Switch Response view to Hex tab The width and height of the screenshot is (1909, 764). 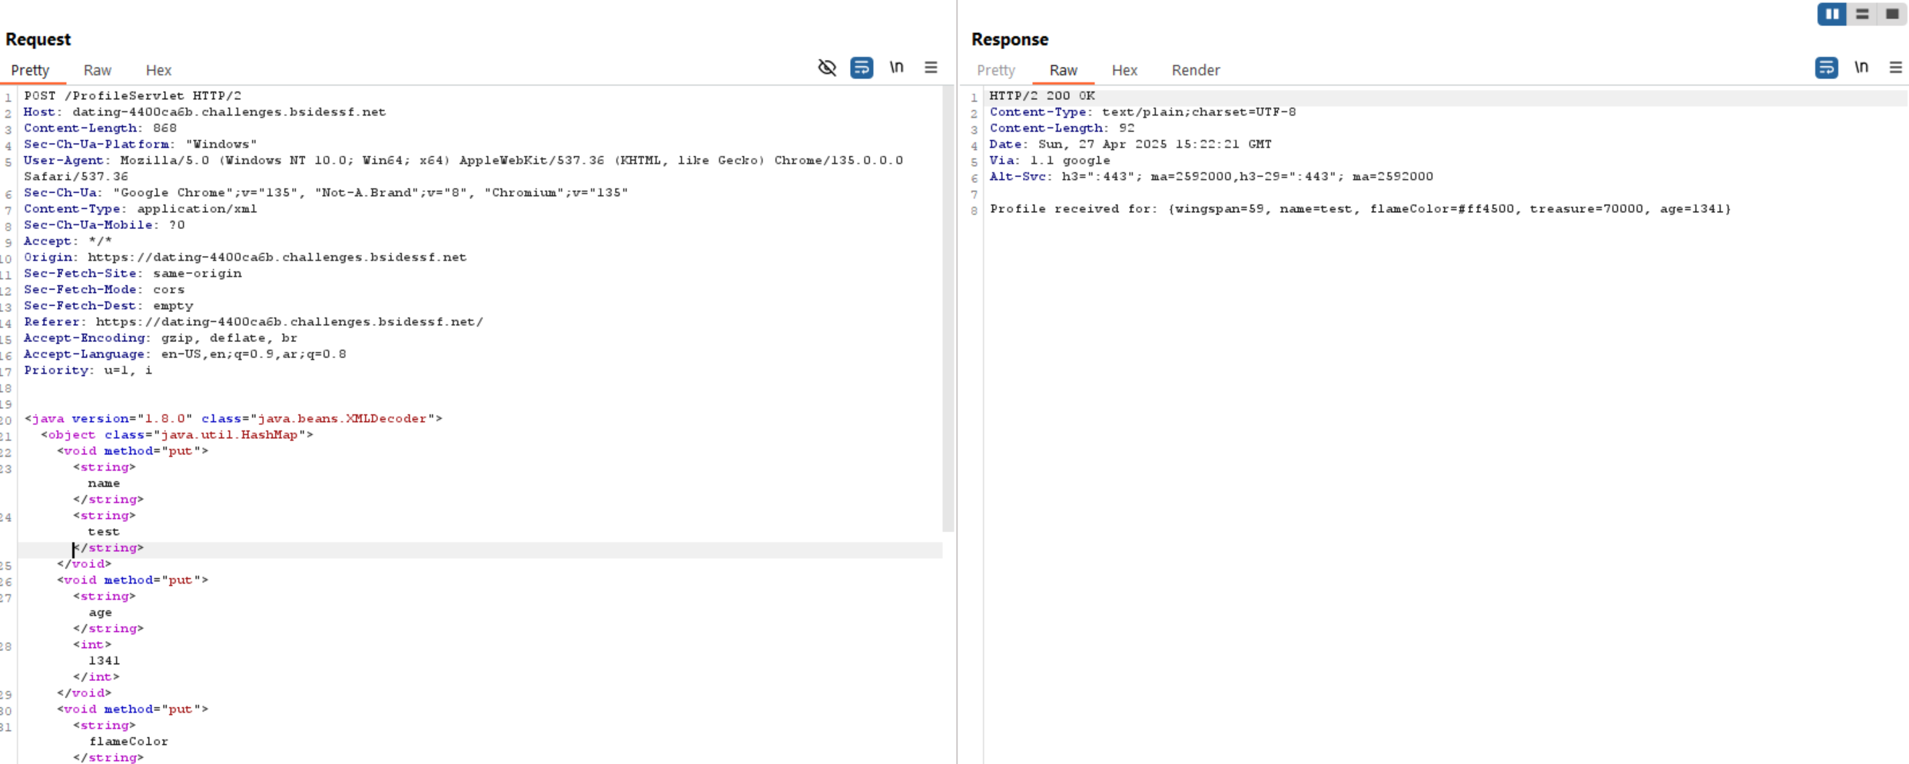click(x=1124, y=70)
